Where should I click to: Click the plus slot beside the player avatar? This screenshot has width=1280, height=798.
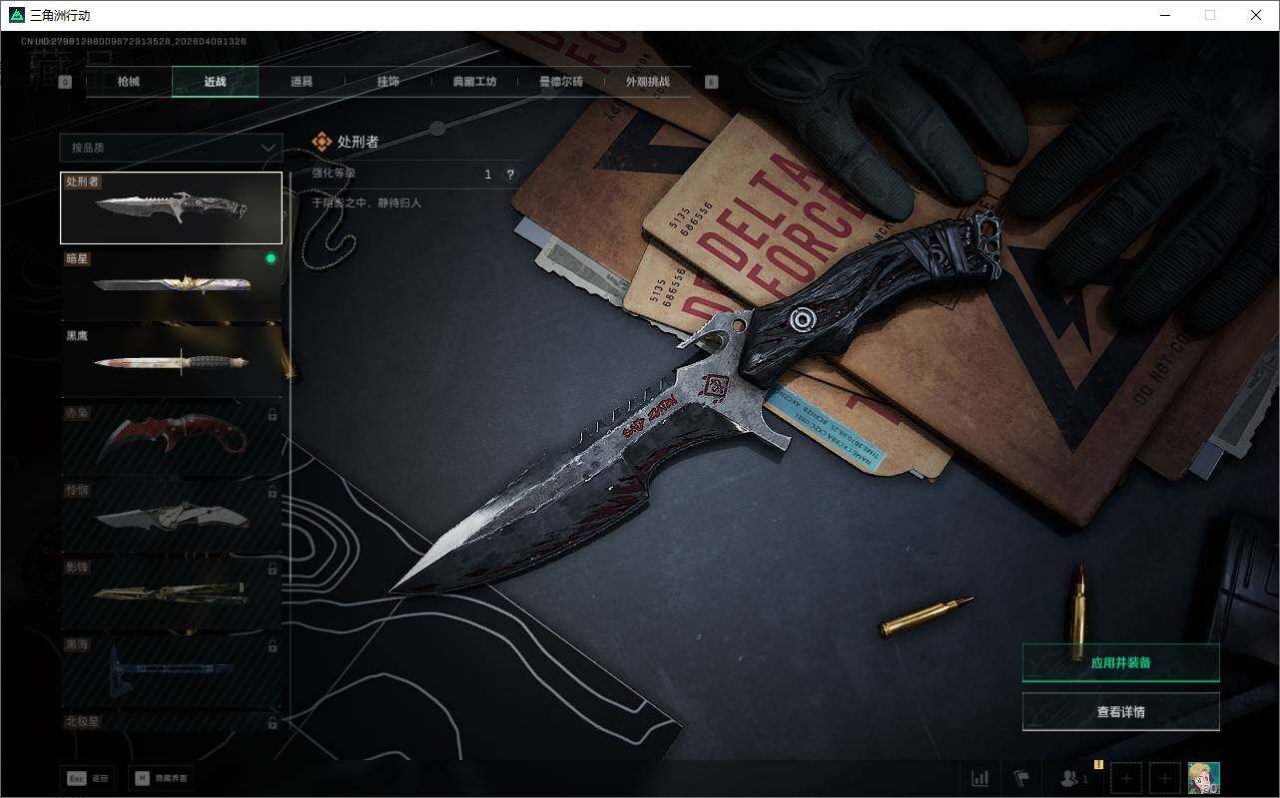[x=1164, y=778]
